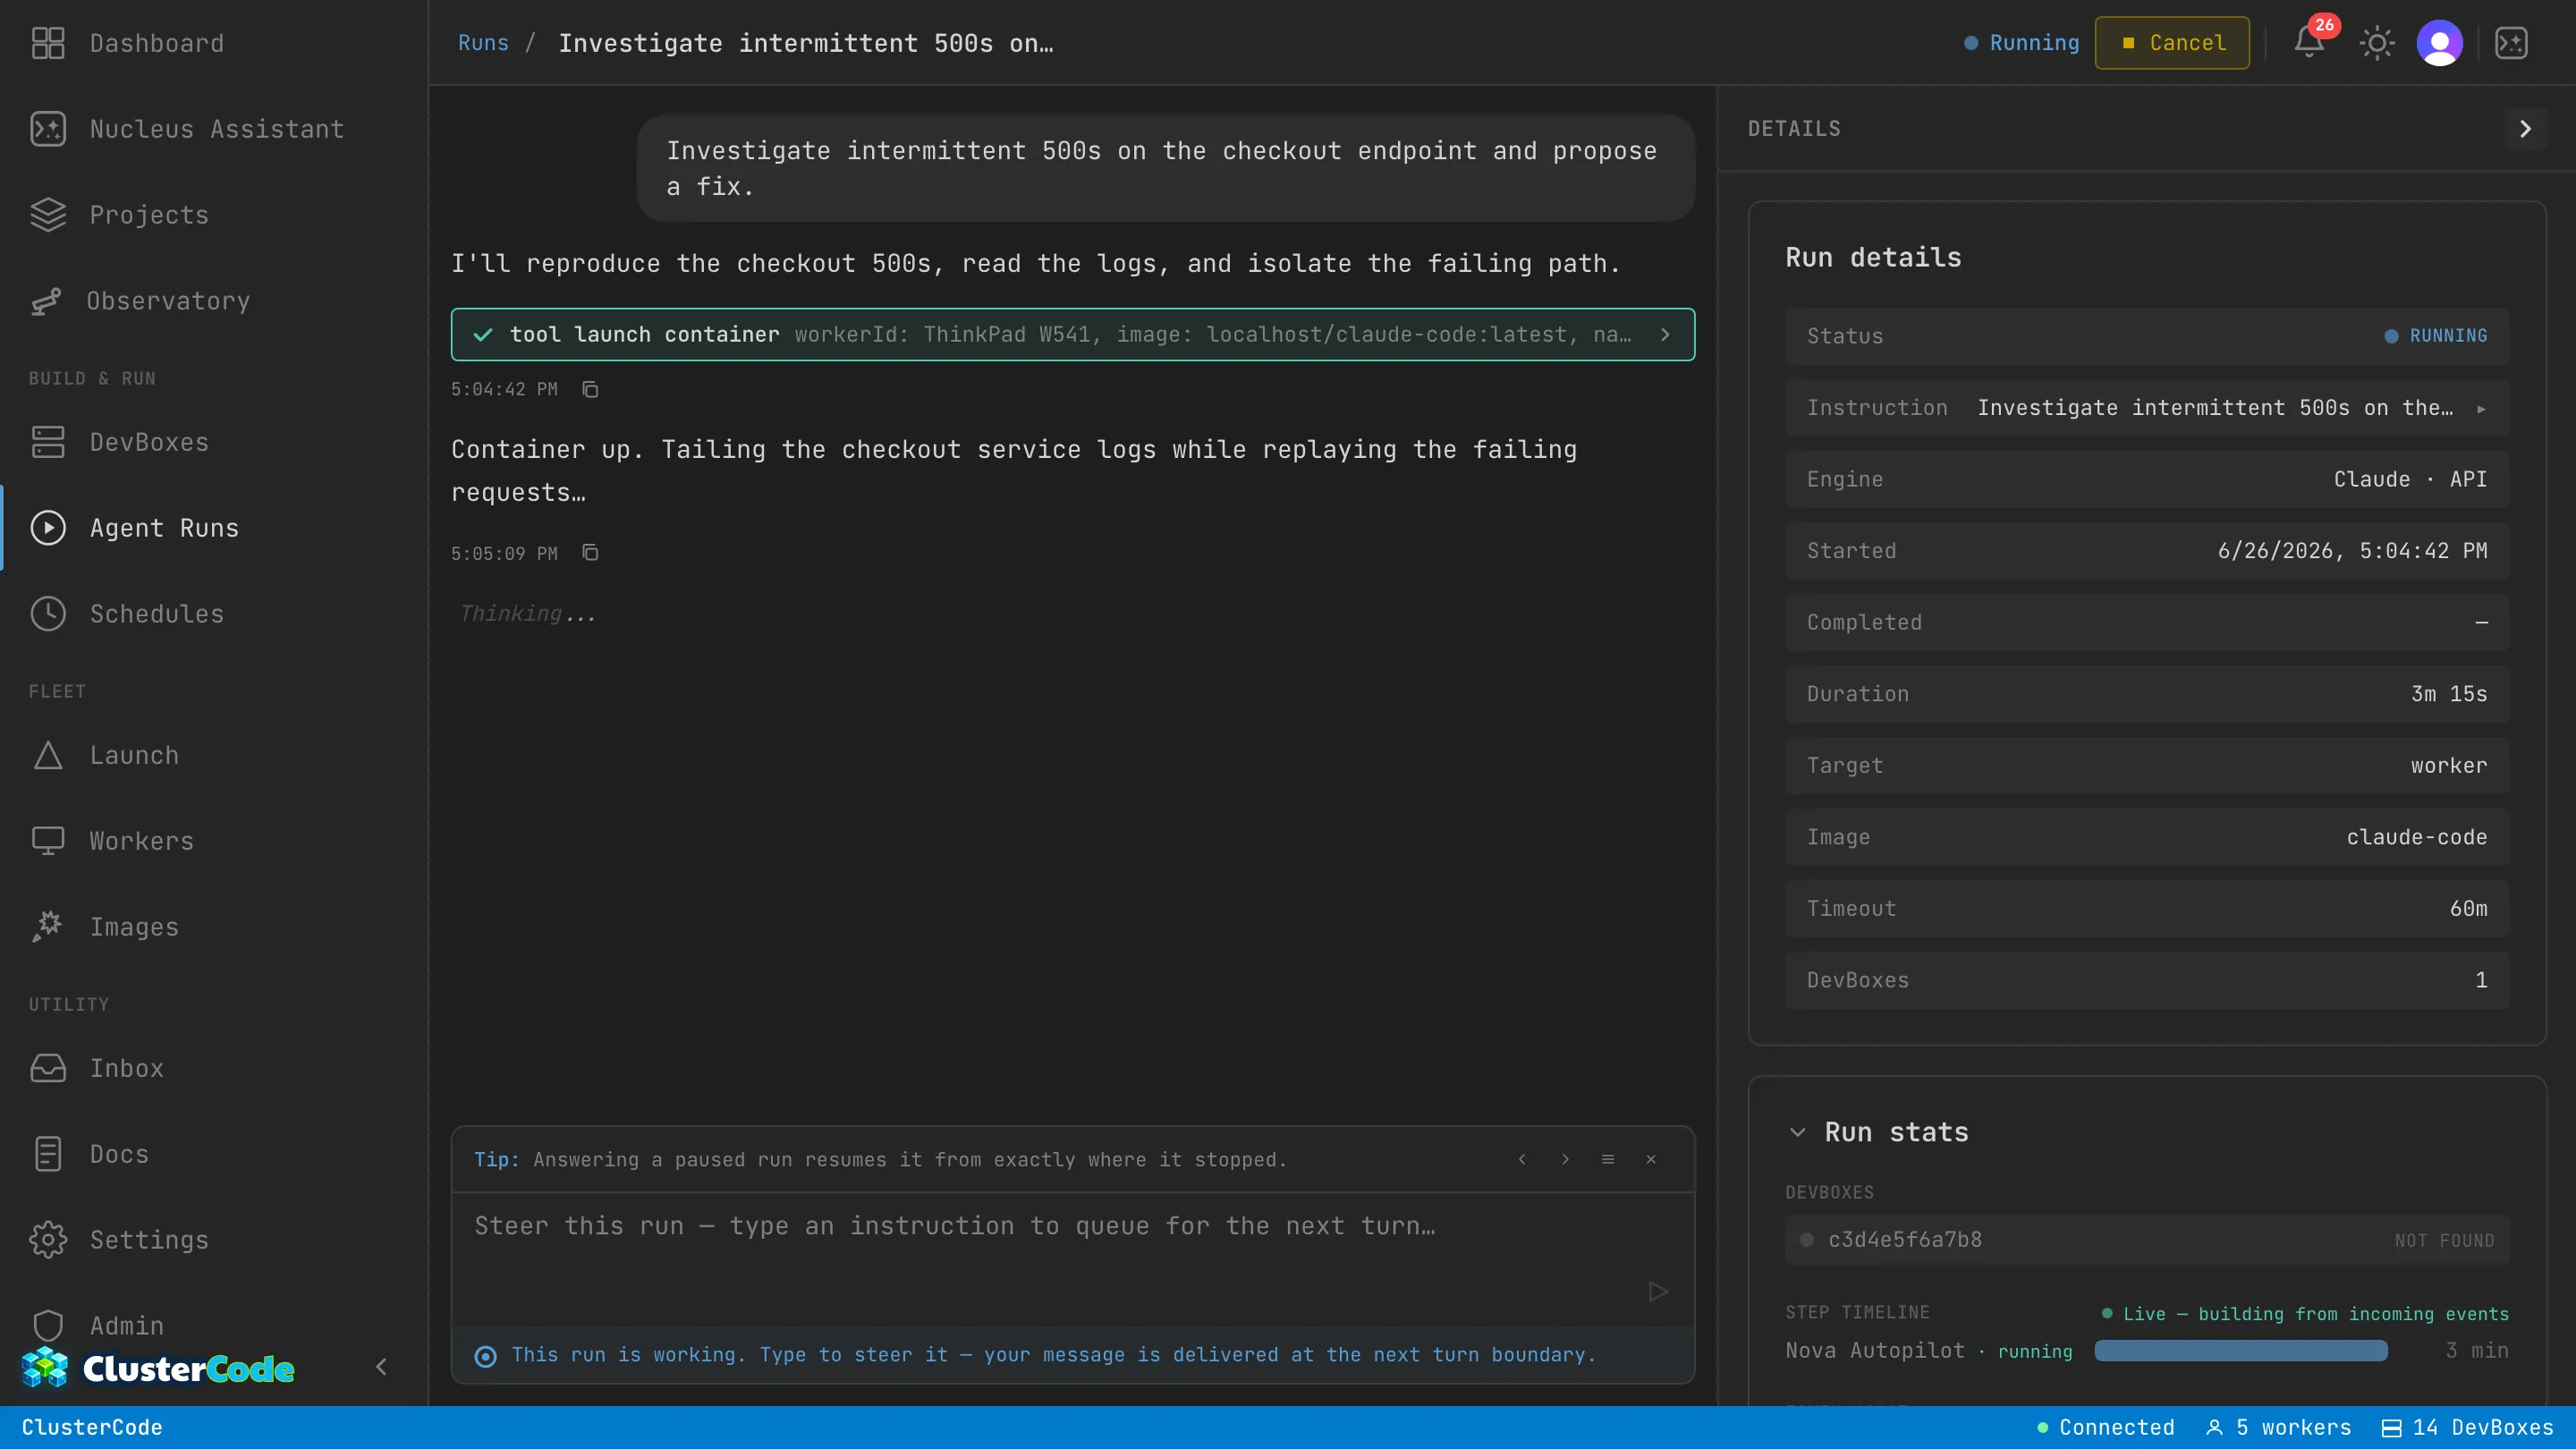Viewport: 2576px width, 1449px height.
Task: Click 5 workers in status bar
Action: (x=2279, y=1428)
